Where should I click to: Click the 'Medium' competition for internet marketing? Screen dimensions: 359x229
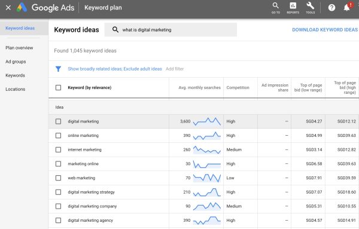(x=234, y=150)
